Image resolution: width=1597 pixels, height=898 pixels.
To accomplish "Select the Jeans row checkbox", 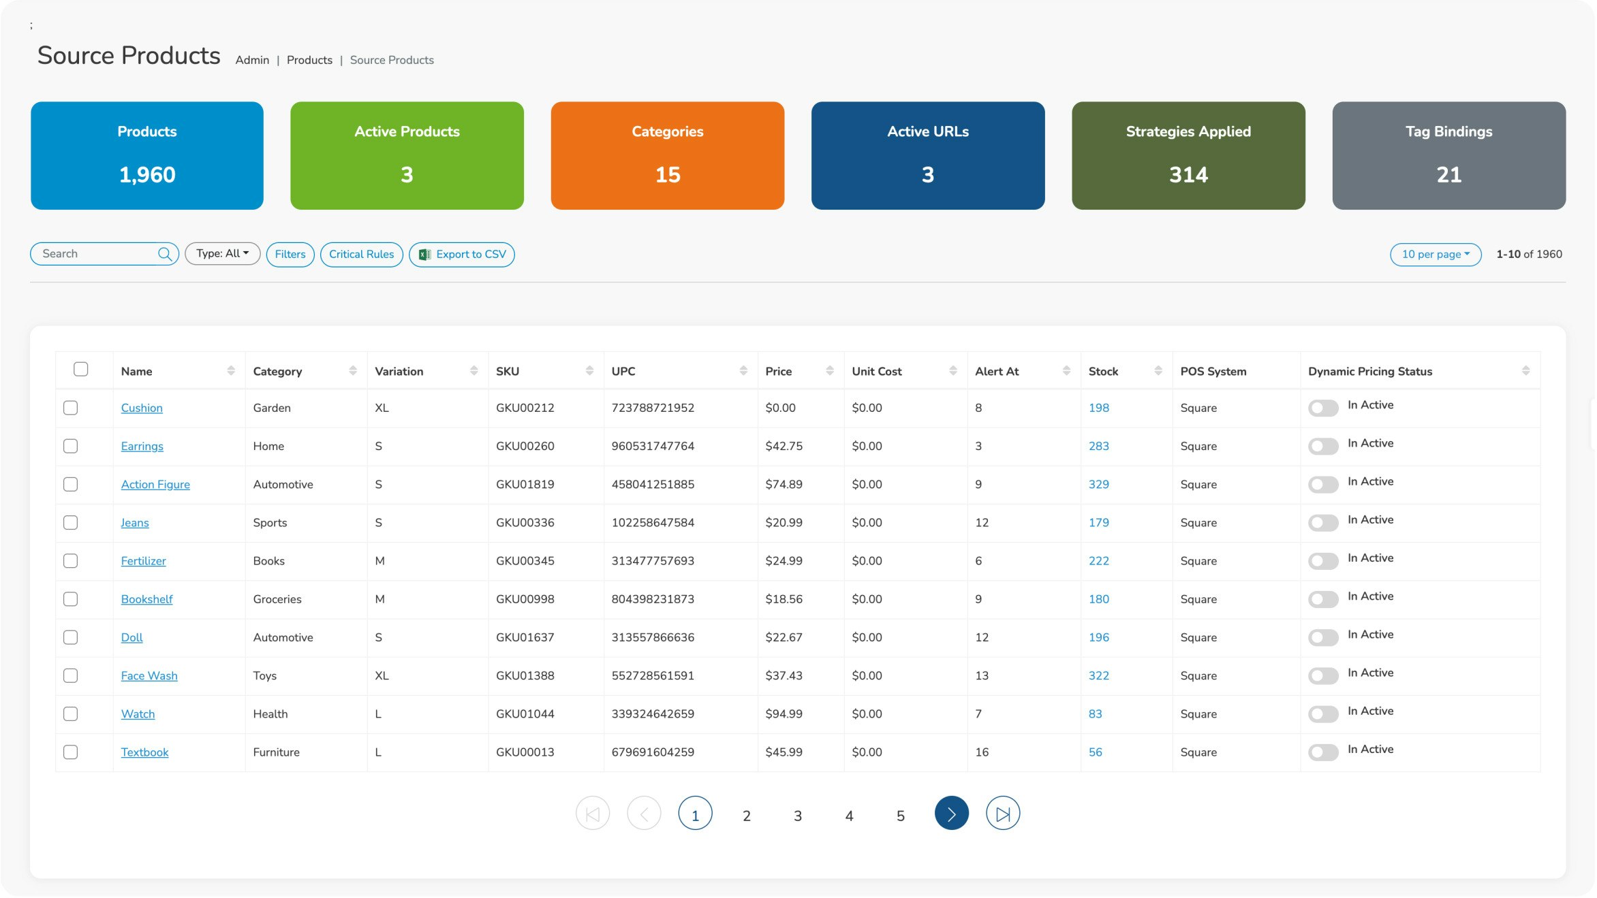I will (71, 523).
